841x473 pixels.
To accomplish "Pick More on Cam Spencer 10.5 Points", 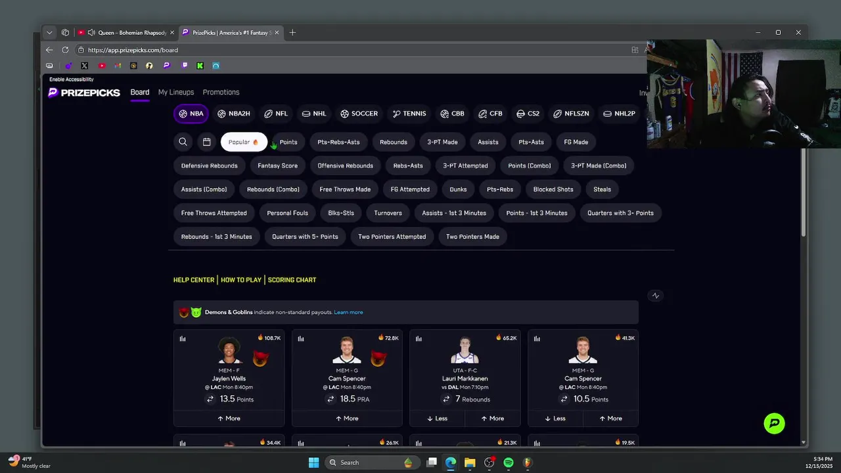I will point(610,418).
